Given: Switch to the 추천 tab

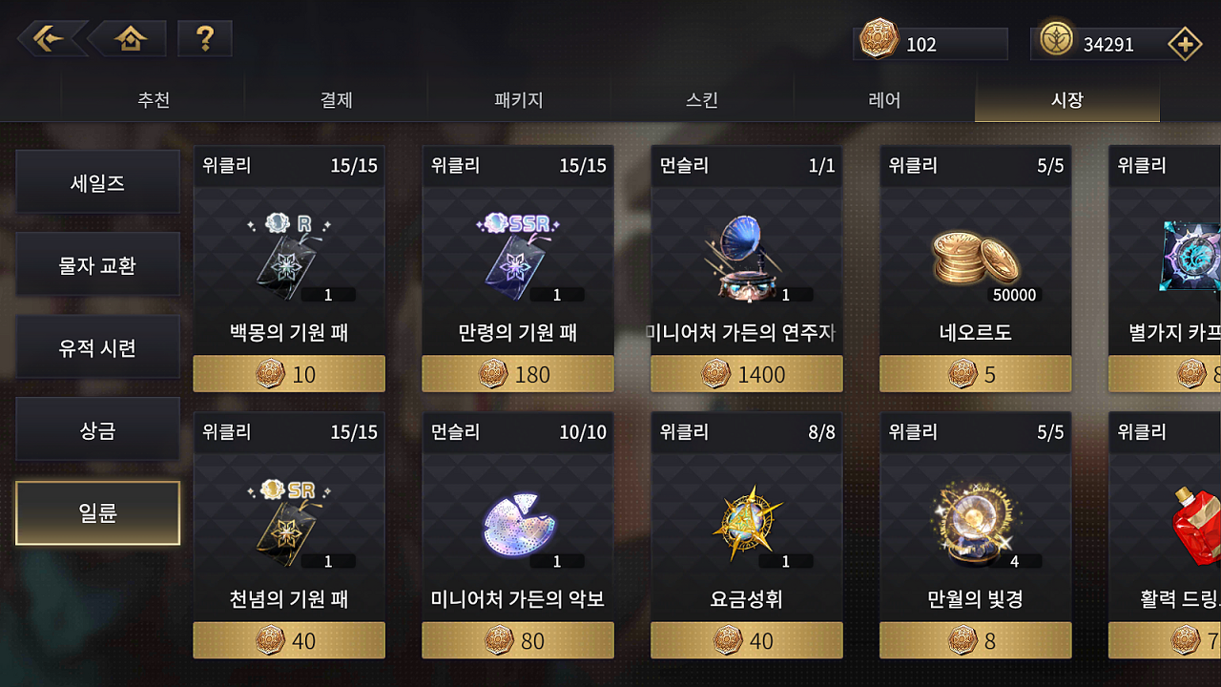Looking at the screenshot, I should point(153,100).
